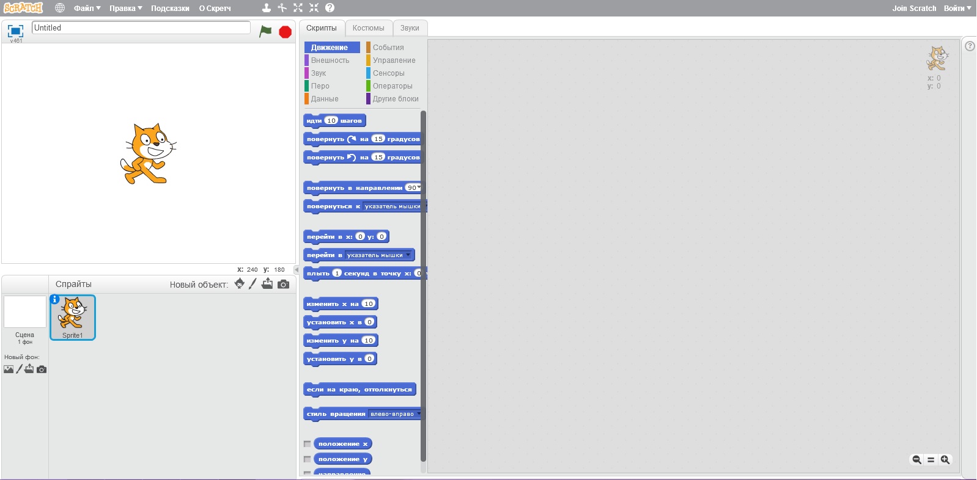
Task: Open the Файл menu
Action: [x=87, y=8]
